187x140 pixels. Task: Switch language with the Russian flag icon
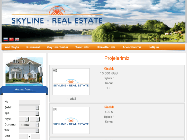click(5, 39)
